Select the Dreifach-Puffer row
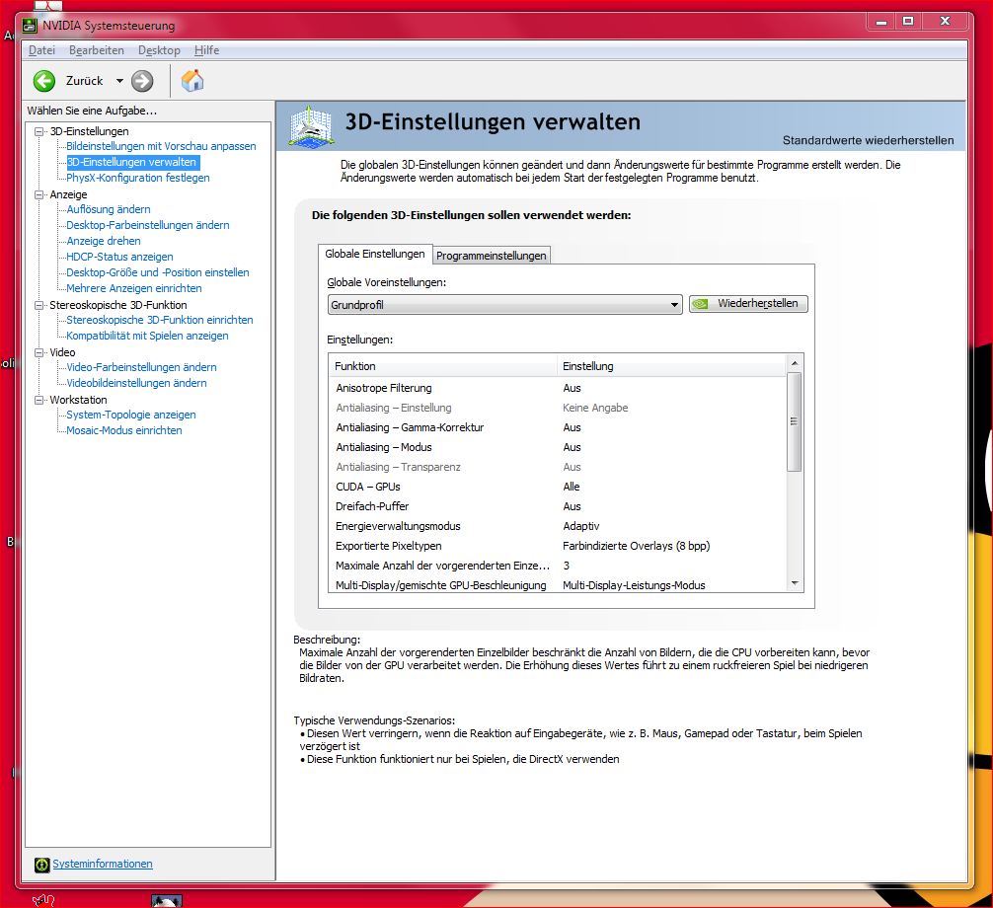993x908 pixels. pyautogui.click(x=558, y=506)
